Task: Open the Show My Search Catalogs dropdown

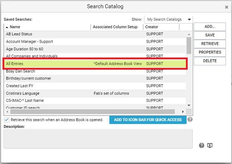Action: pos(168,19)
